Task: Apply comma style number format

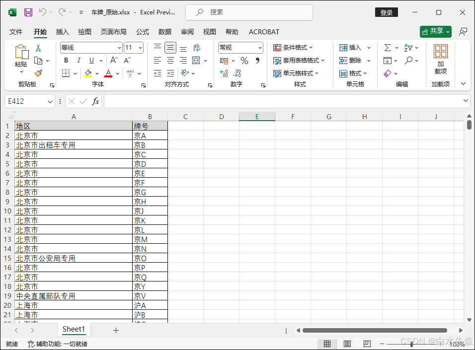Action: [257, 61]
